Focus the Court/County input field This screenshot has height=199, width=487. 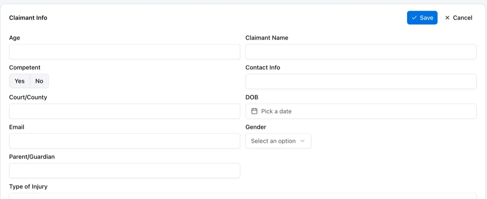(125, 111)
